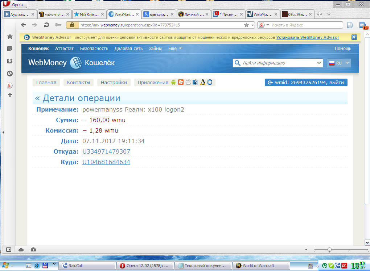Adjust the page zoom slider handle
The height and width of the screenshot is (271, 370).
tap(329, 250)
